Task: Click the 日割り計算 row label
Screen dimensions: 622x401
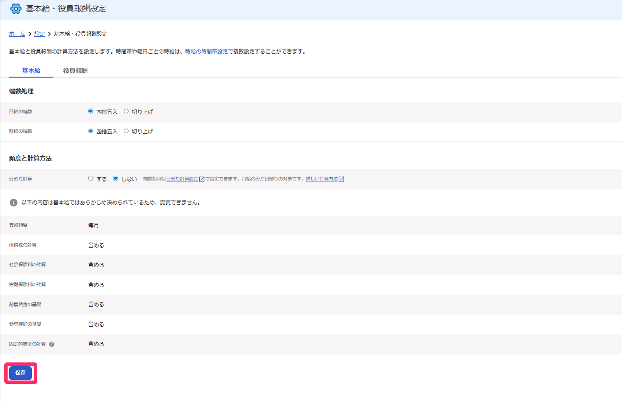Action: (20, 179)
